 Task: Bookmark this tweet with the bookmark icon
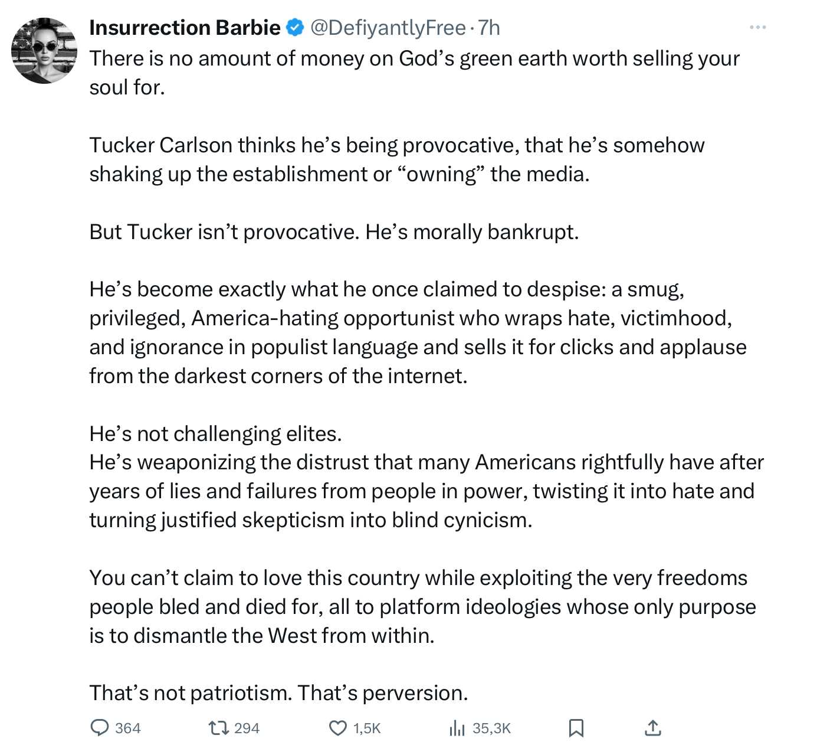click(x=576, y=728)
